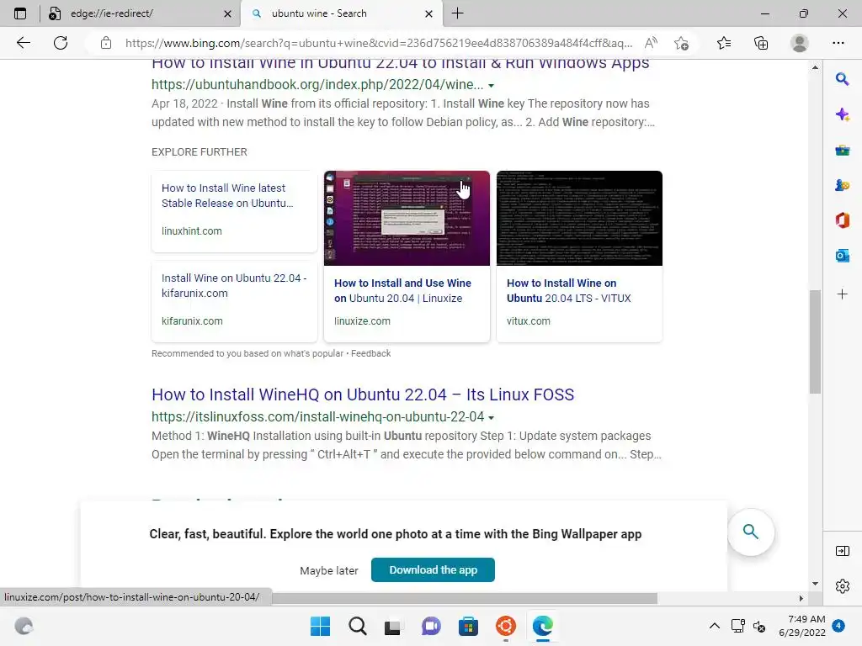Image resolution: width=862 pixels, height=646 pixels.
Task: Open VITUX black terminal thumbnail
Action: point(579,218)
